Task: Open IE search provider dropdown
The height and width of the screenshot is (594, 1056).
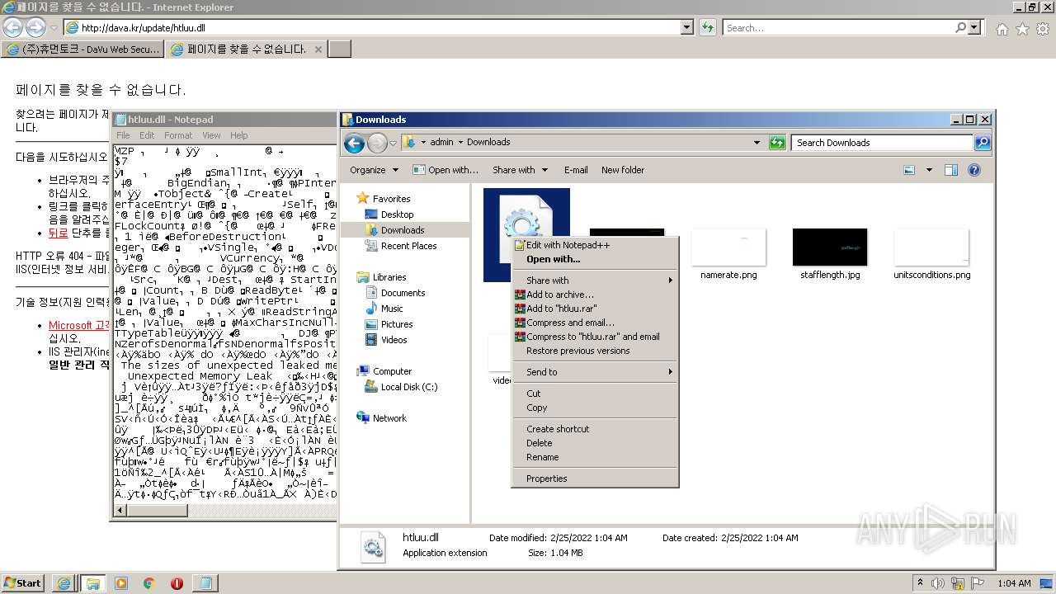Action: (975, 27)
